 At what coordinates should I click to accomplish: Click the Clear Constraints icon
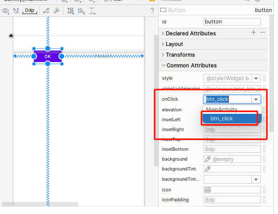[46, 11]
